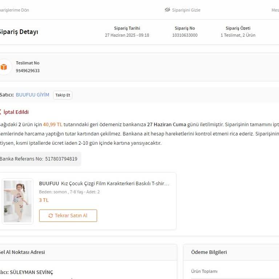Click the red X cancelled-status icon
279x279 pixels.
coord(0,112)
